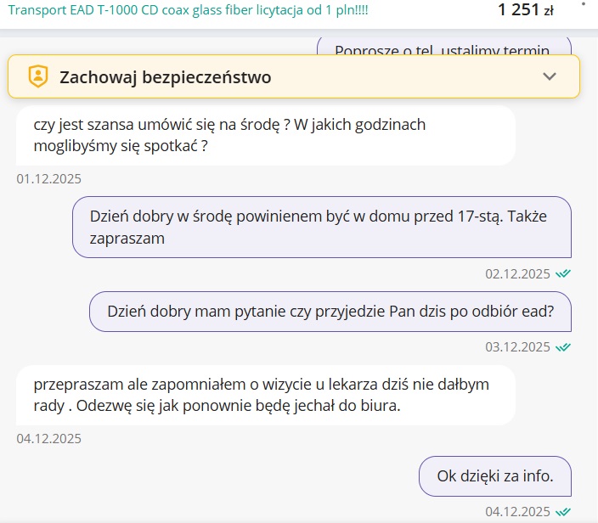The height and width of the screenshot is (523, 598).
Task: Click the 1 251 zł price
Action: [525, 11]
